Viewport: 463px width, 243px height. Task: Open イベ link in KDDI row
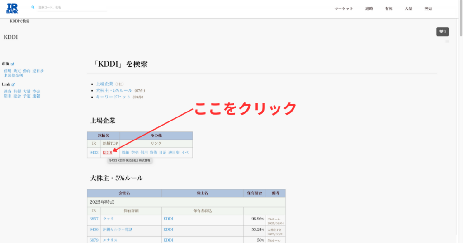(185, 153)
